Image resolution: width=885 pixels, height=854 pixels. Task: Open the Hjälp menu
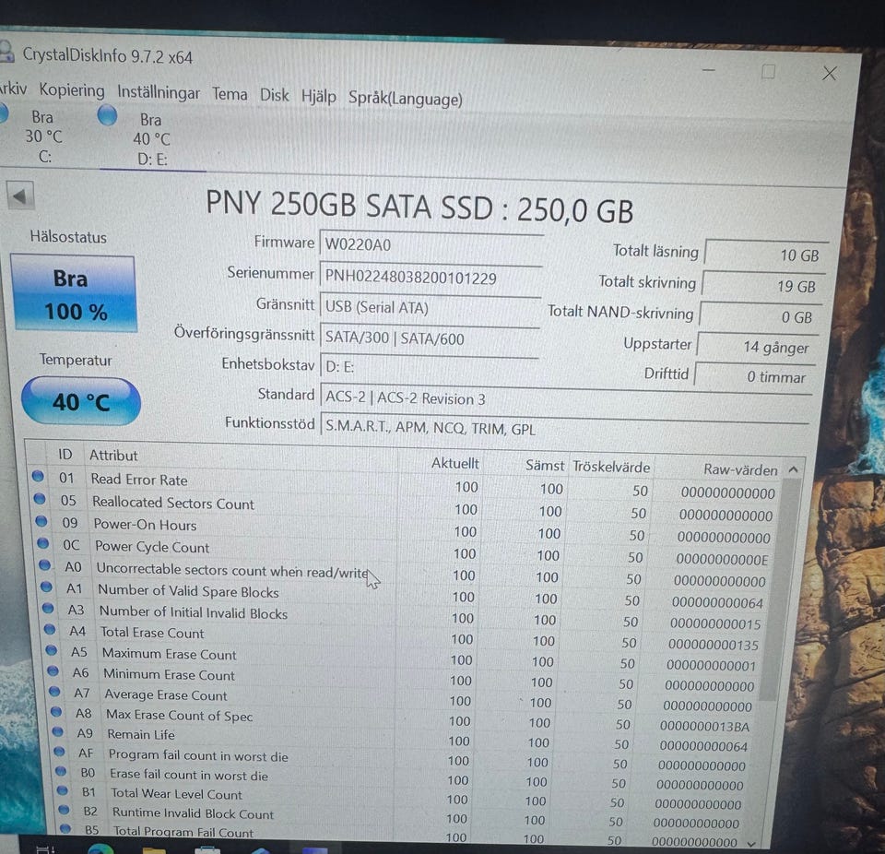pyautogui.click(x=318, y=97)
